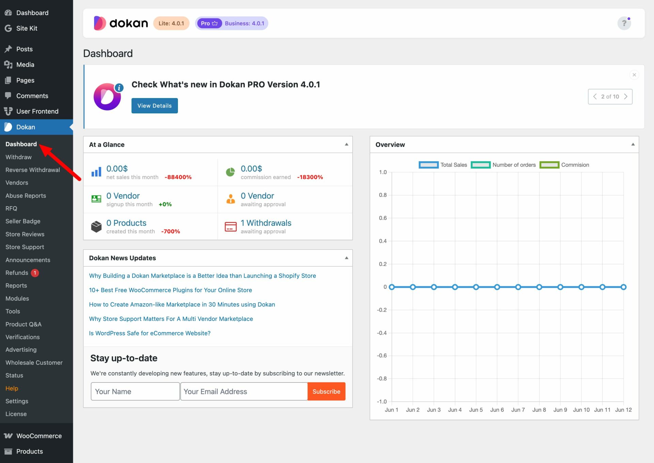Click the withdrawals card icon
This screenshot has width=654, height=463.
[x=231, y=227]
